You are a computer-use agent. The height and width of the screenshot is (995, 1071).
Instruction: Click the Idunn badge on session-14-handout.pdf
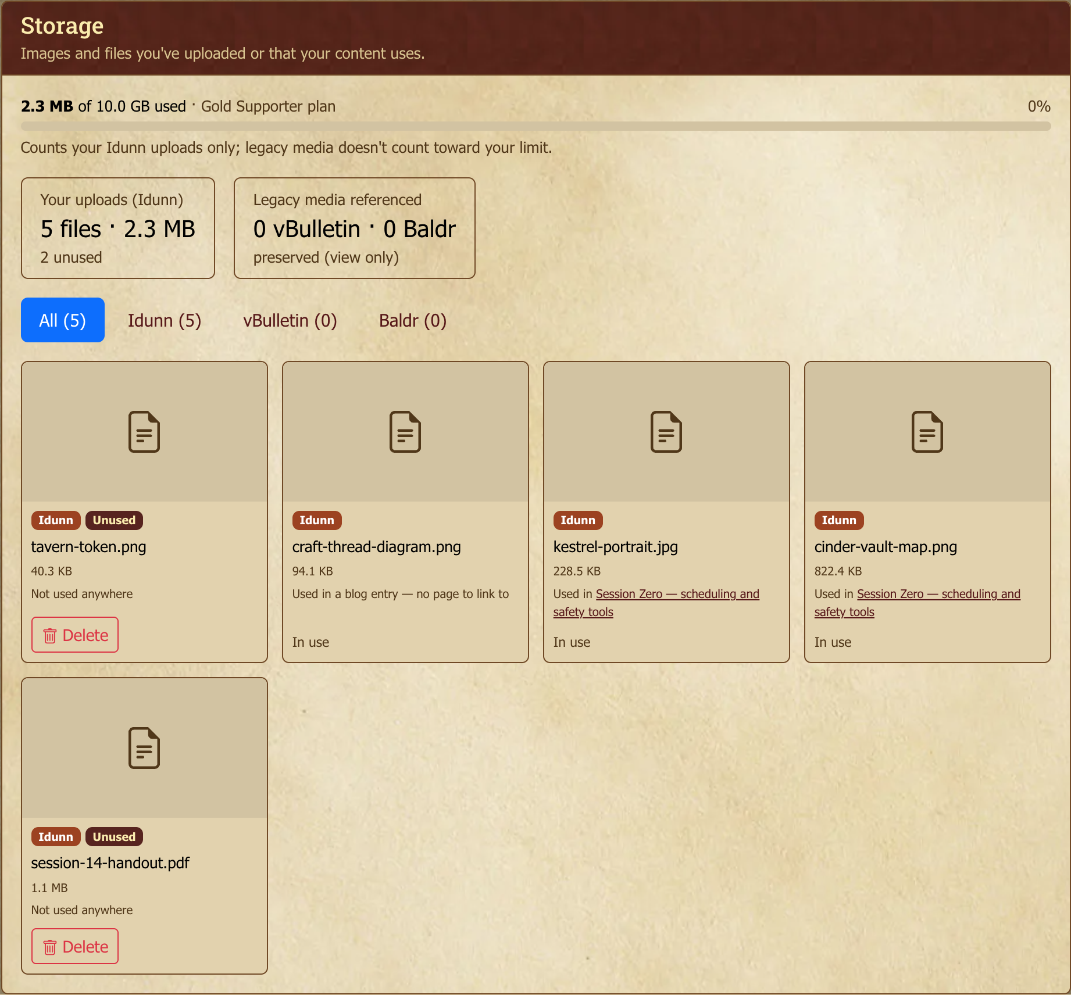[56, 837]
